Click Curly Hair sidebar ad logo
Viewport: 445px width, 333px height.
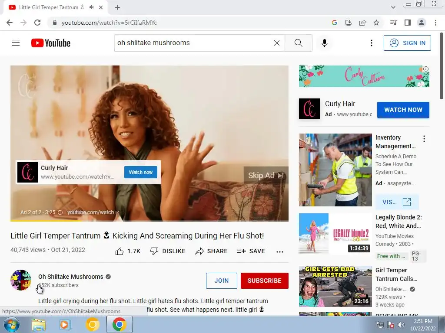coord(309,109)
